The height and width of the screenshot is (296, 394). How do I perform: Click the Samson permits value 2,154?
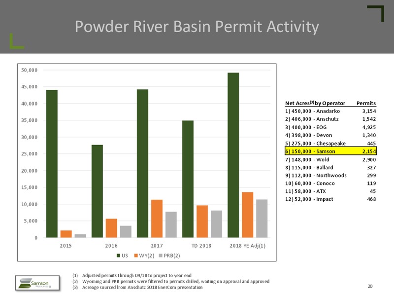pyautogui.click(x=369, y=151)
